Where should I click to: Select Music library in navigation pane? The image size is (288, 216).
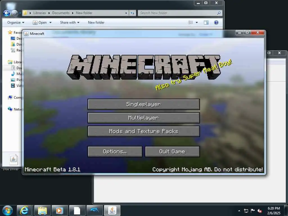tap(16, 74)
